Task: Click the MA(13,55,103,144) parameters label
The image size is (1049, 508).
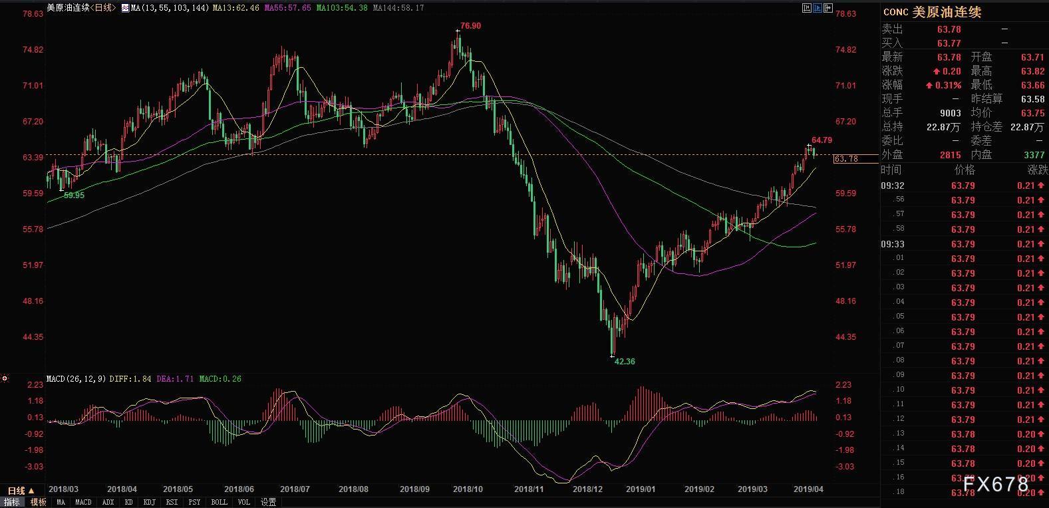Action: 170,8
